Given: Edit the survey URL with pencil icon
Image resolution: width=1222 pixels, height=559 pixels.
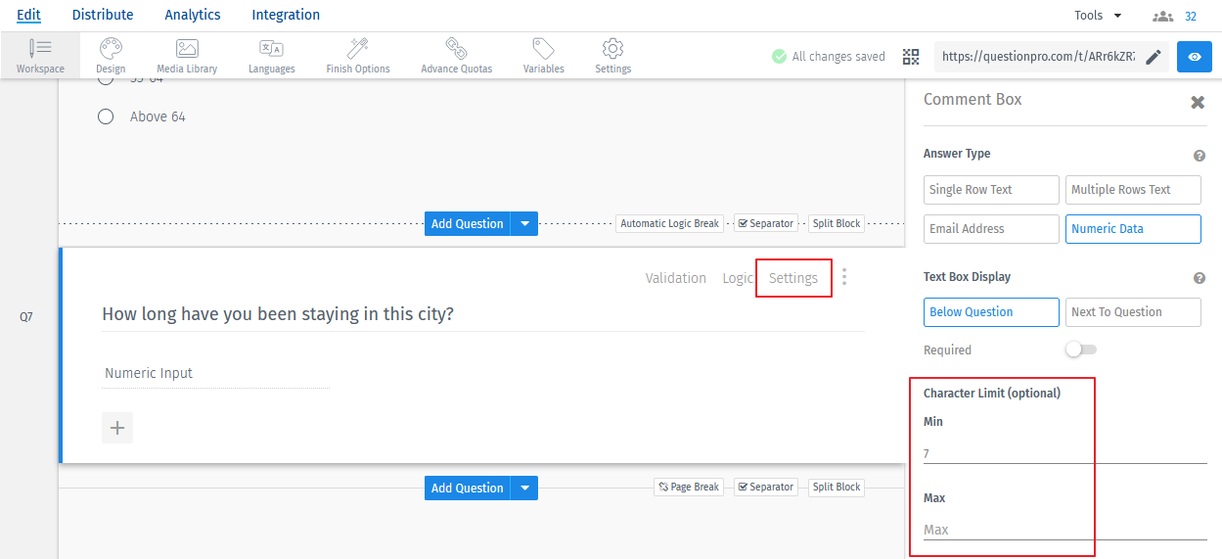Looking at the screenshot, I should [x=1154, y=57].
